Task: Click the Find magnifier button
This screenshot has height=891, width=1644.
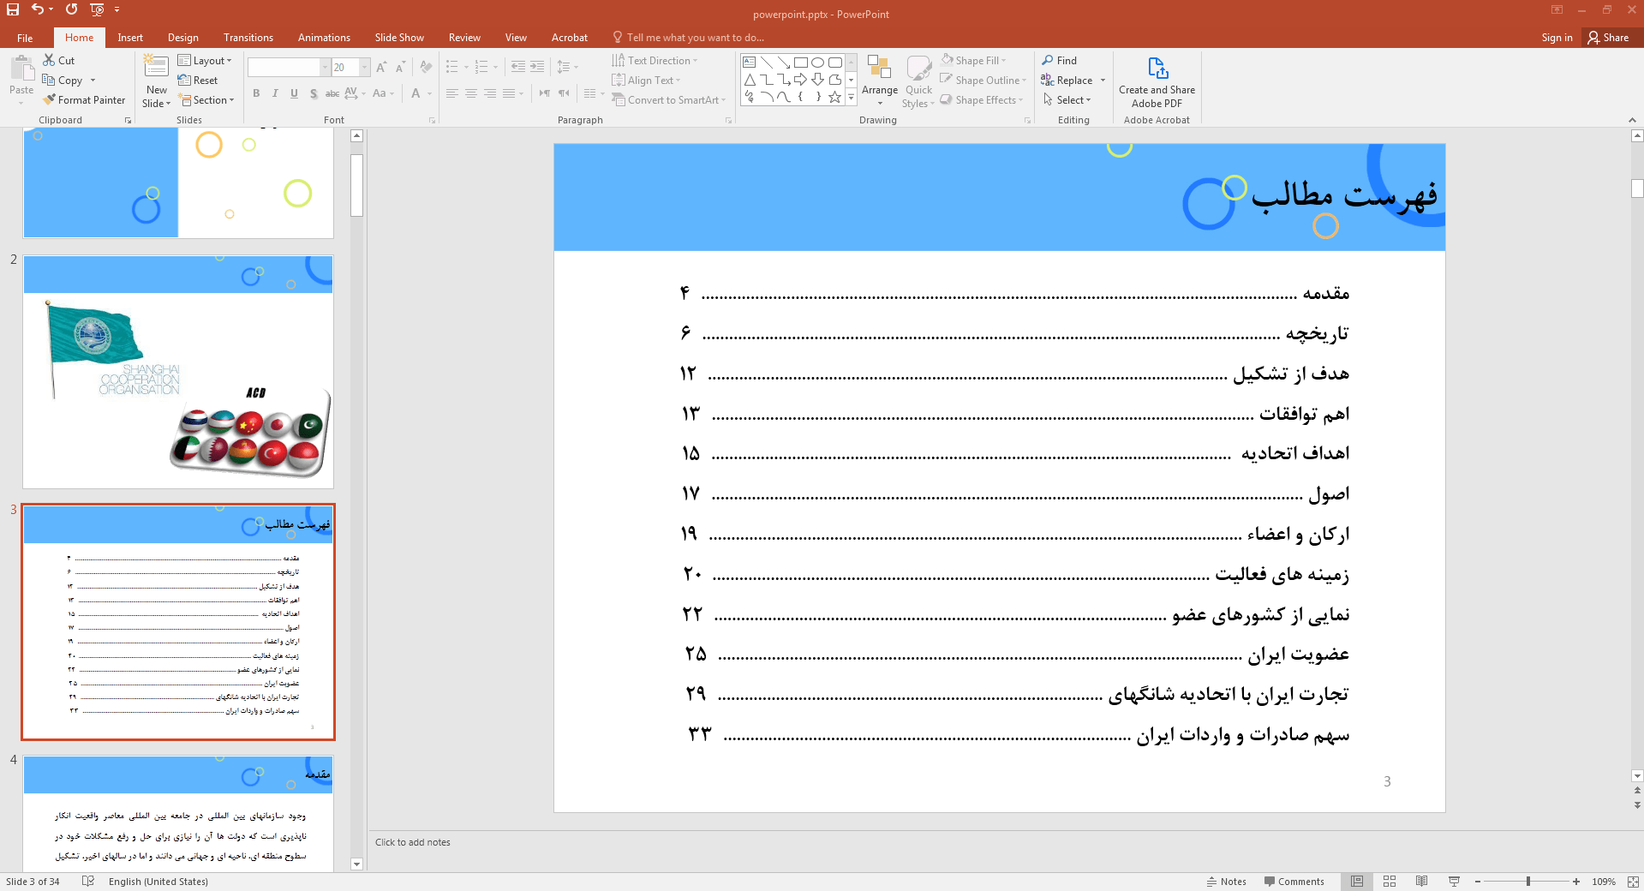Action: (1059, 60)
